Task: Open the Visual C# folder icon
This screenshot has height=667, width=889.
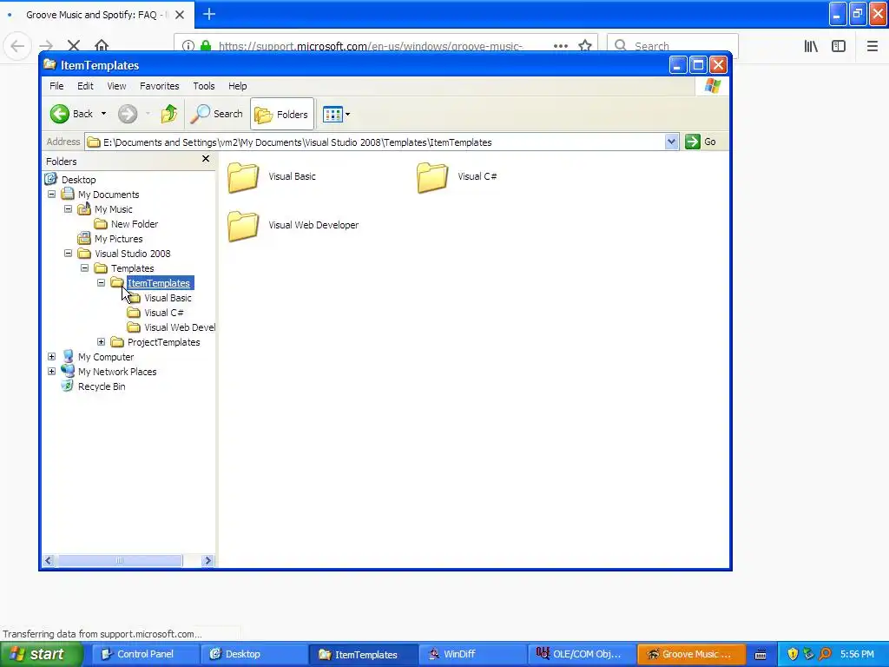Action: tap(432, 177)
